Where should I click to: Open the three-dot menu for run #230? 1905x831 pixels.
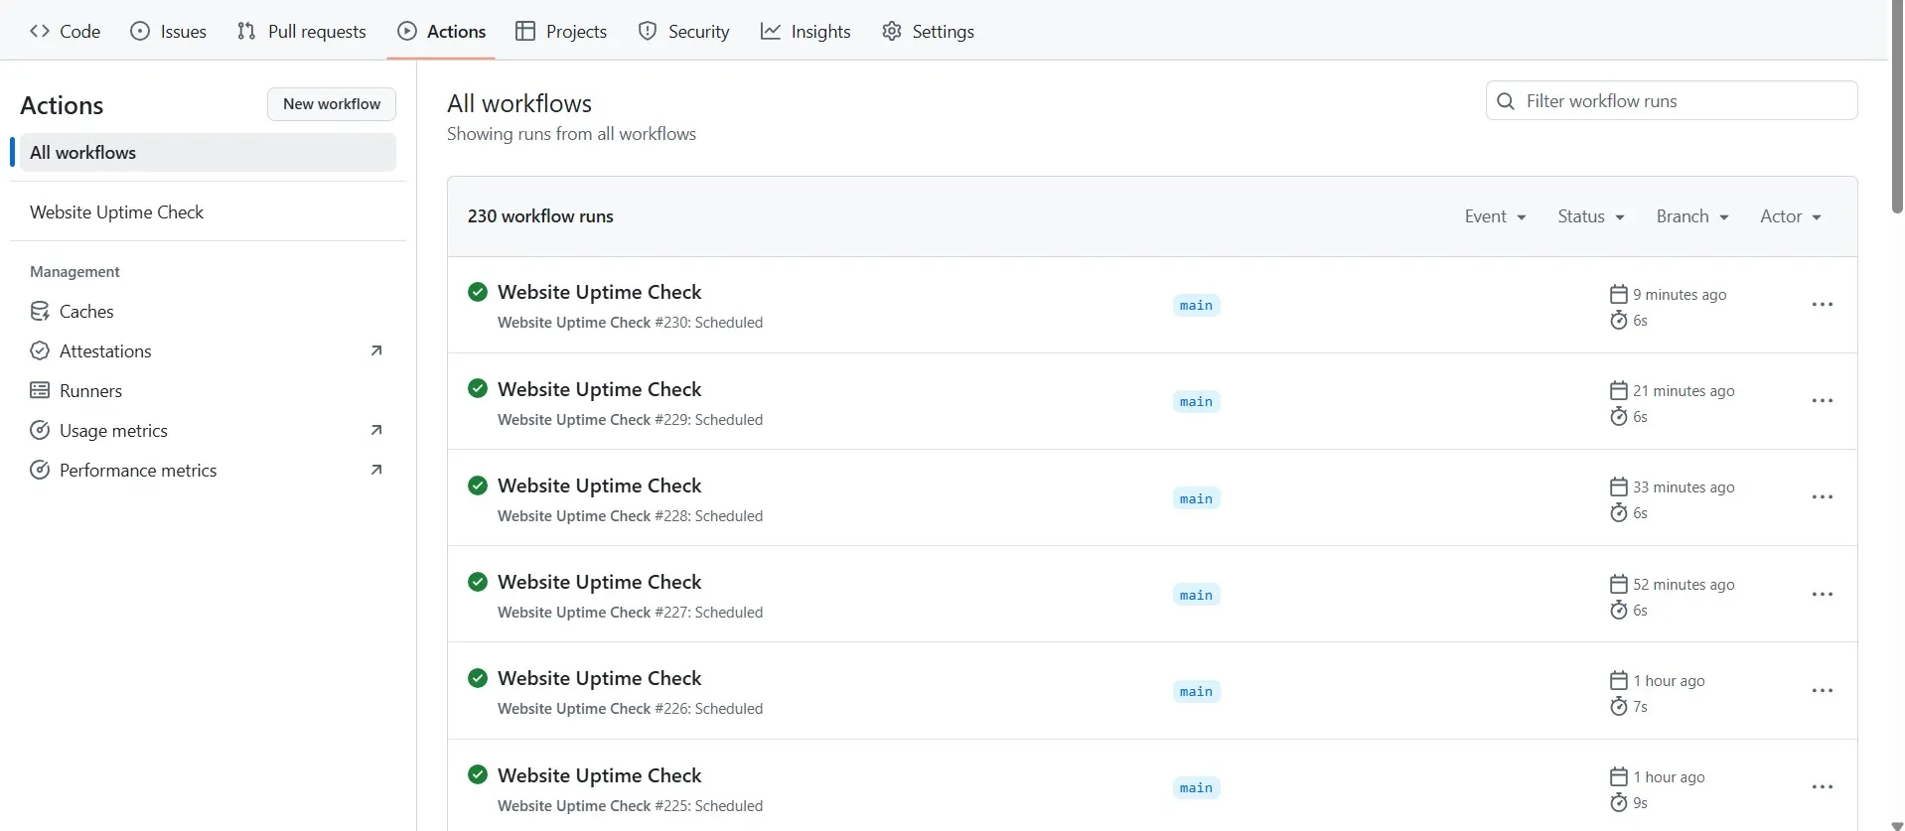pyautogui.click(x=1822, y=305)
